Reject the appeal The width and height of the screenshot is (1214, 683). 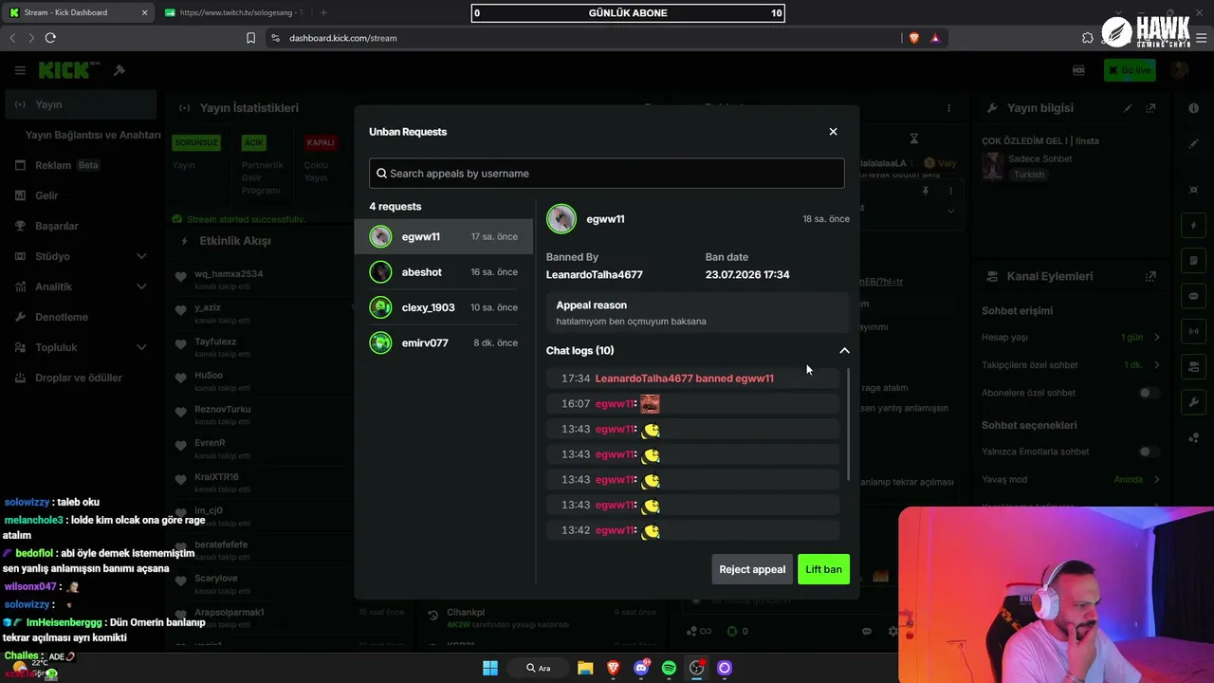coord(752,569)
